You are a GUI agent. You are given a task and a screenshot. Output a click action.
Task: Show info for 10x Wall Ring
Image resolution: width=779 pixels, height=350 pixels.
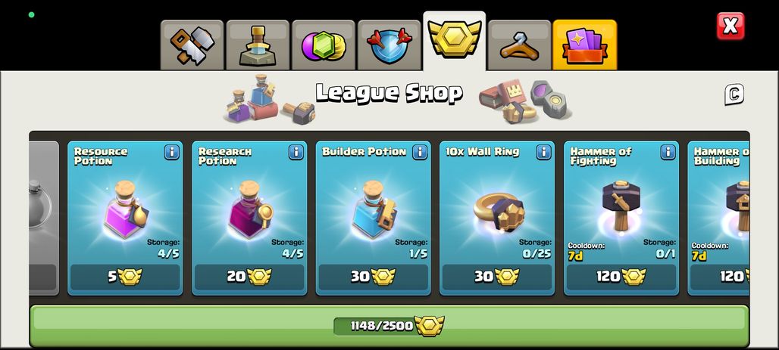click(543, 152)
